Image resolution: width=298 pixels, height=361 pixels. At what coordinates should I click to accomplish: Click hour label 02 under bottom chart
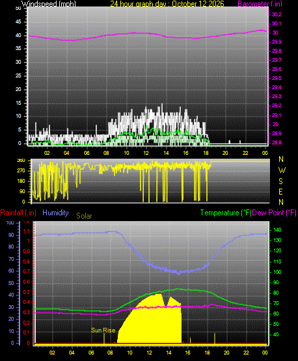[52, 353]
